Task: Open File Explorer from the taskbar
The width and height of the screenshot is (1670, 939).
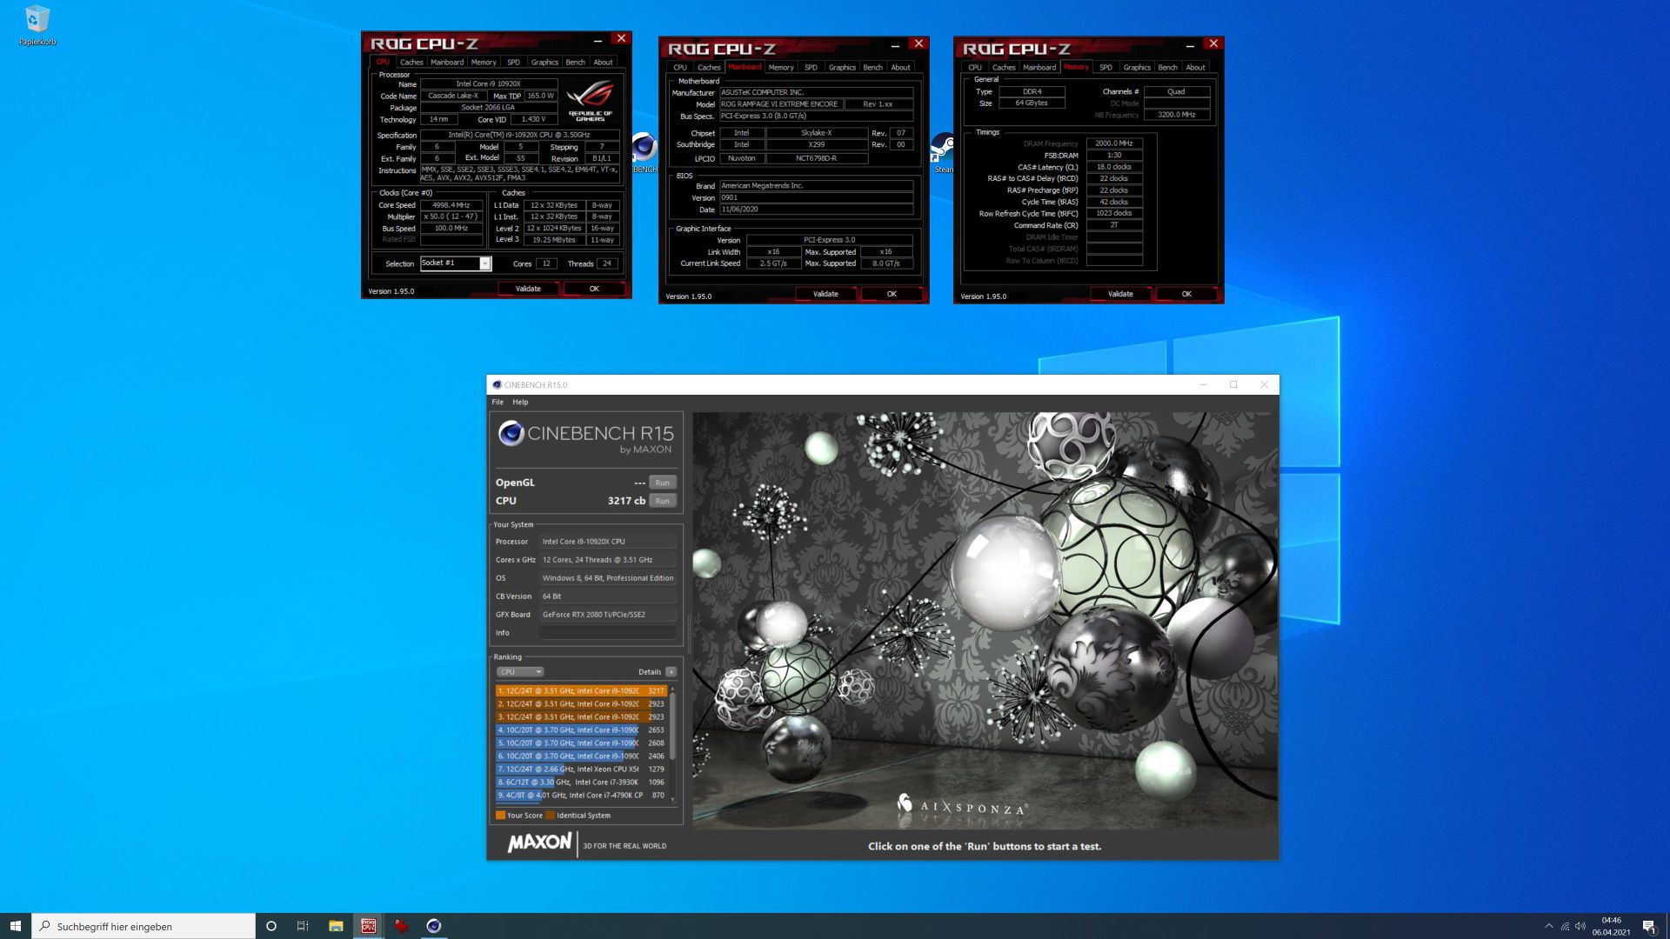Action: click(x=336, y=926)
